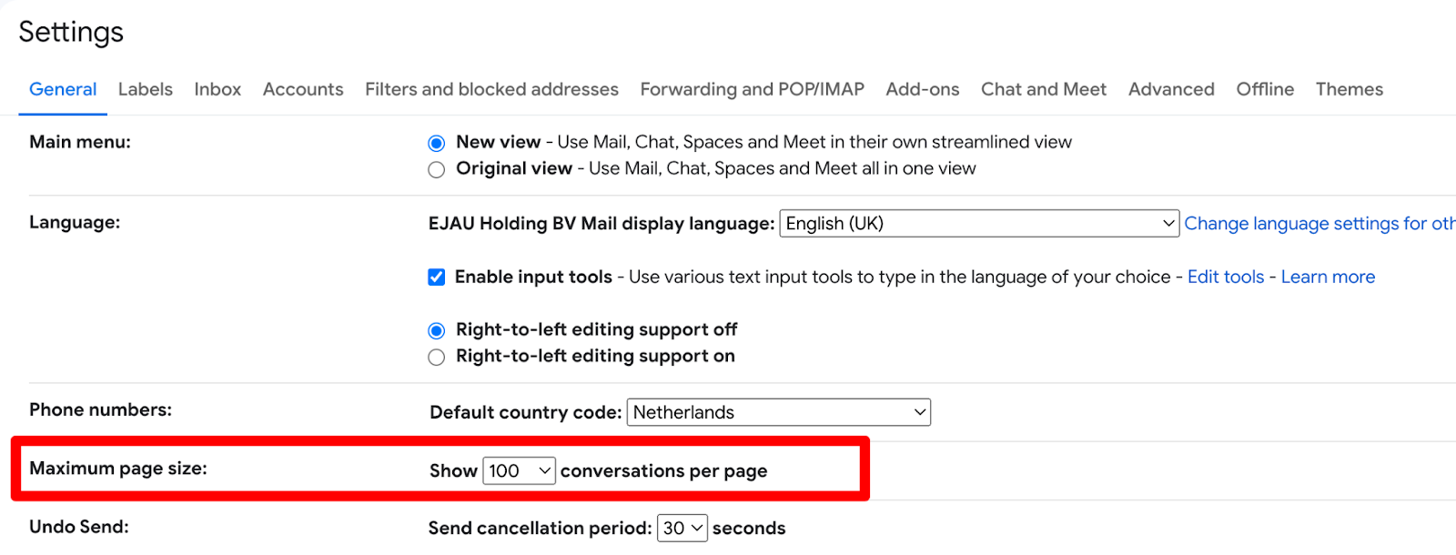Select Right-to-left editing support on
The width and height of the screenshot is (1456, 555).
(437, 357)
